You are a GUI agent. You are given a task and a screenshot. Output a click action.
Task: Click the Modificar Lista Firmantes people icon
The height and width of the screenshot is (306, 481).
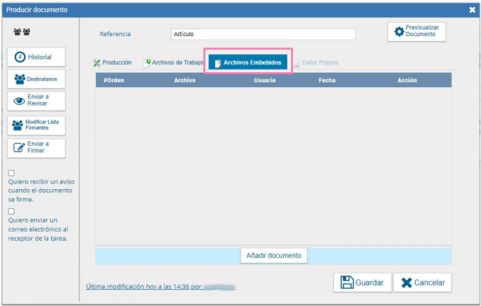pyautogui.click(x=18, y=125)
